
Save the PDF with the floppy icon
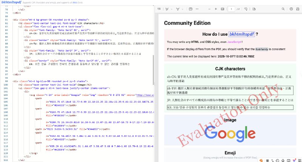coord(297,9)
